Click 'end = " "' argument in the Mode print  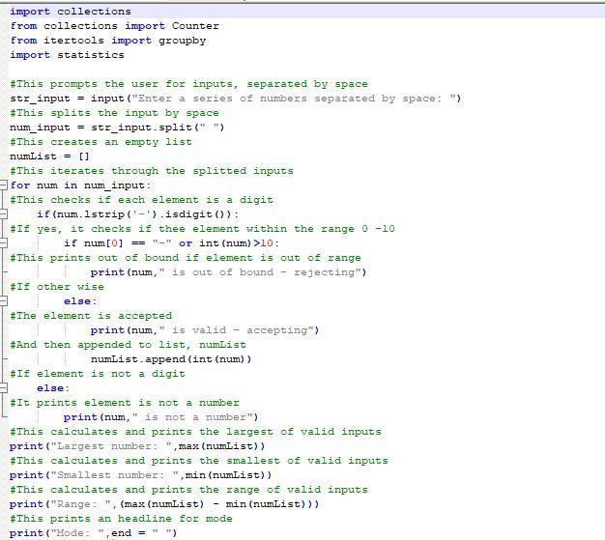click(x=141, y=533)
